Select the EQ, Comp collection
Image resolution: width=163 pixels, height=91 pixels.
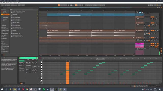[x=5, y=13]
